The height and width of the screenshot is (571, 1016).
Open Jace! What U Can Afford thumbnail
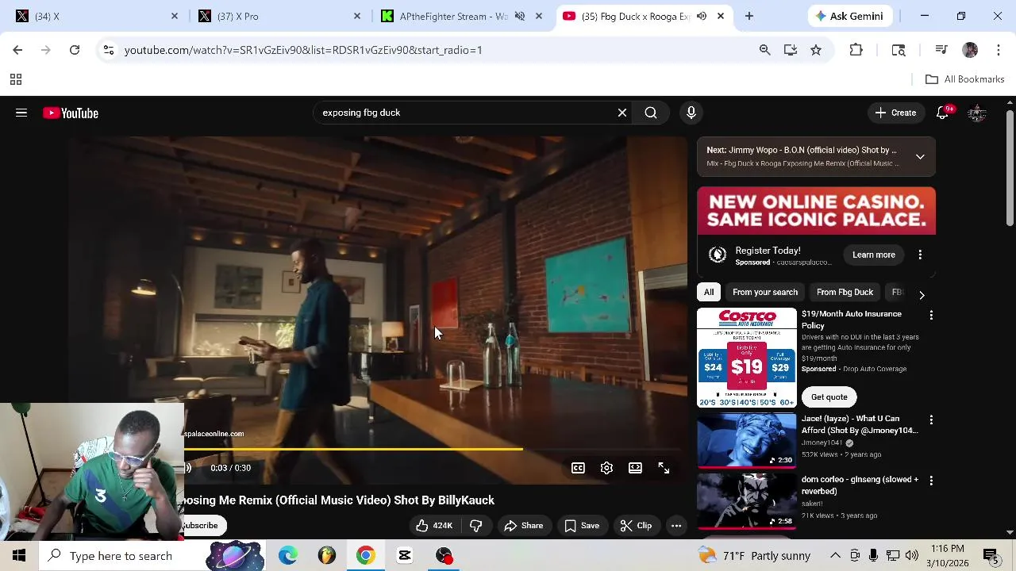(747, 440)
